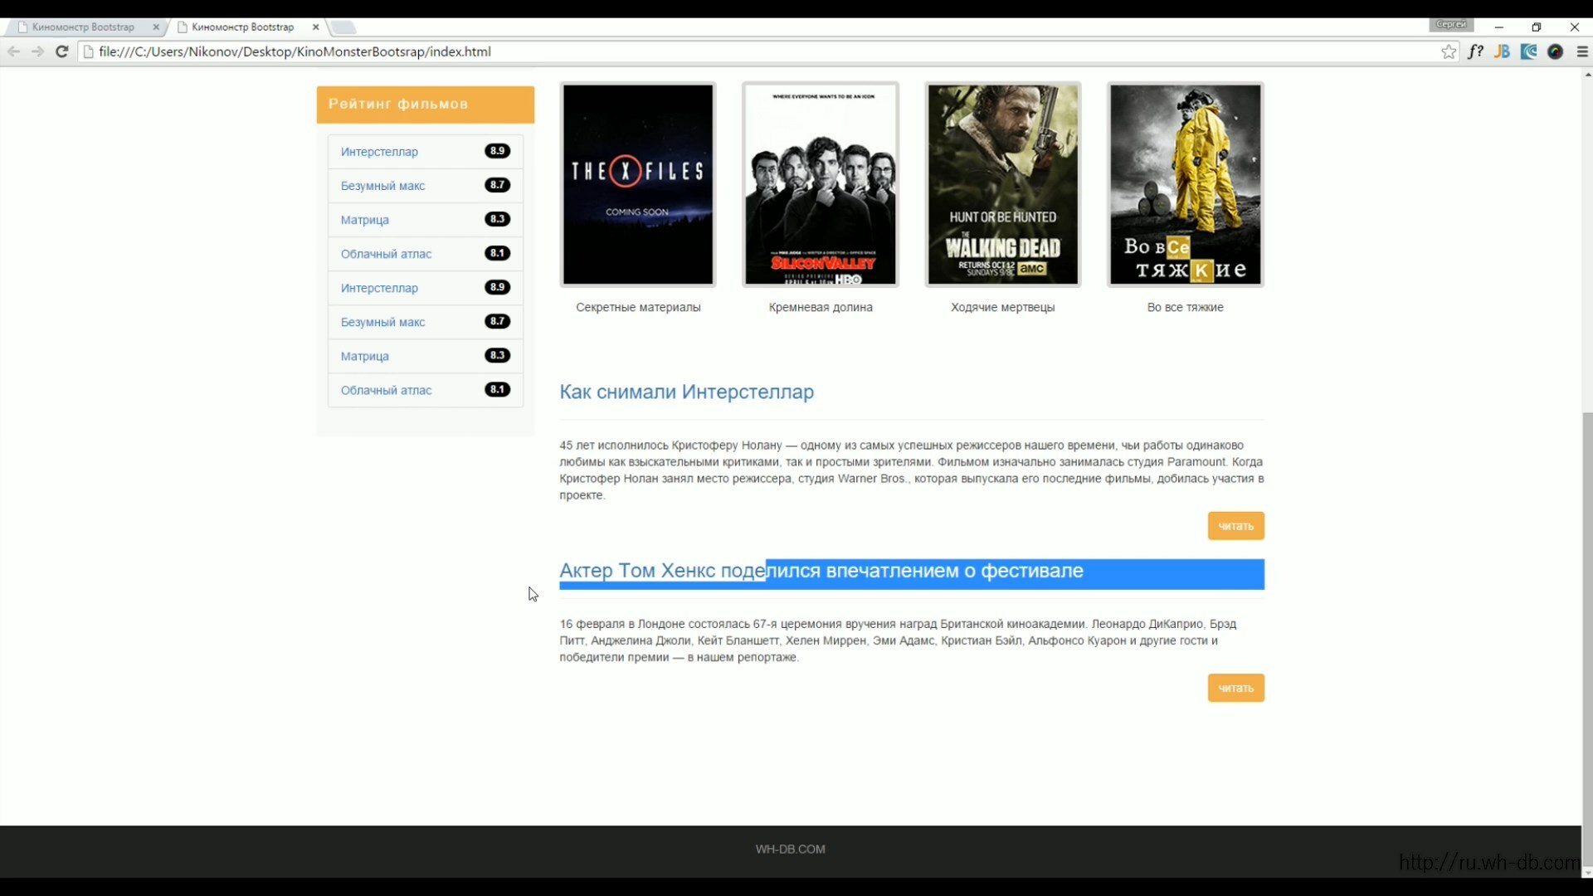Click the browser forward arrow
The image size is (1593, 896).
click(38, 51)
